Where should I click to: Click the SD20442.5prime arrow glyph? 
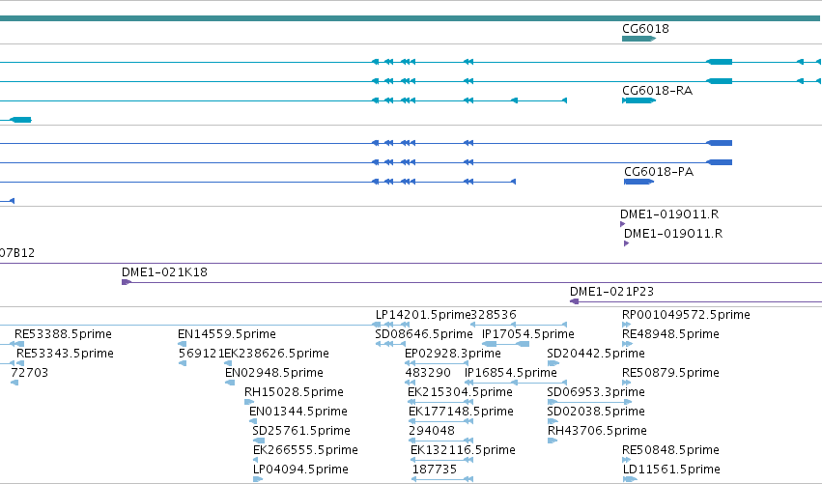[x=553, y=364]
